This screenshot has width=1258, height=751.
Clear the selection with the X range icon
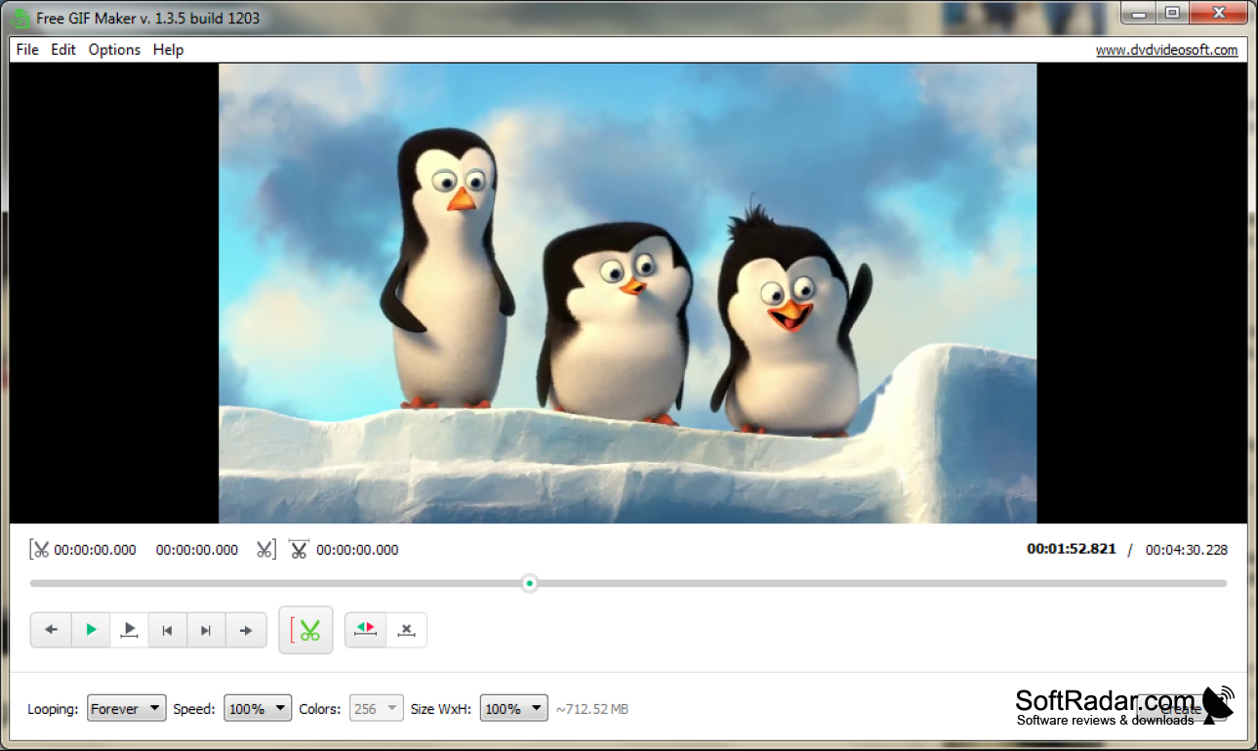pos(407,630)
